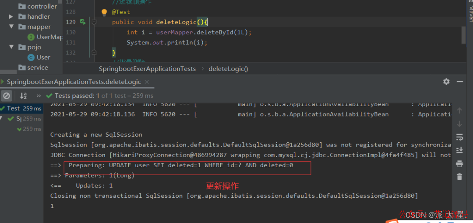Click SpringbootExerApplicationTests breadcrumb
Image resolution: width=473 pixels, height=223 pixels.
[147, 69]
